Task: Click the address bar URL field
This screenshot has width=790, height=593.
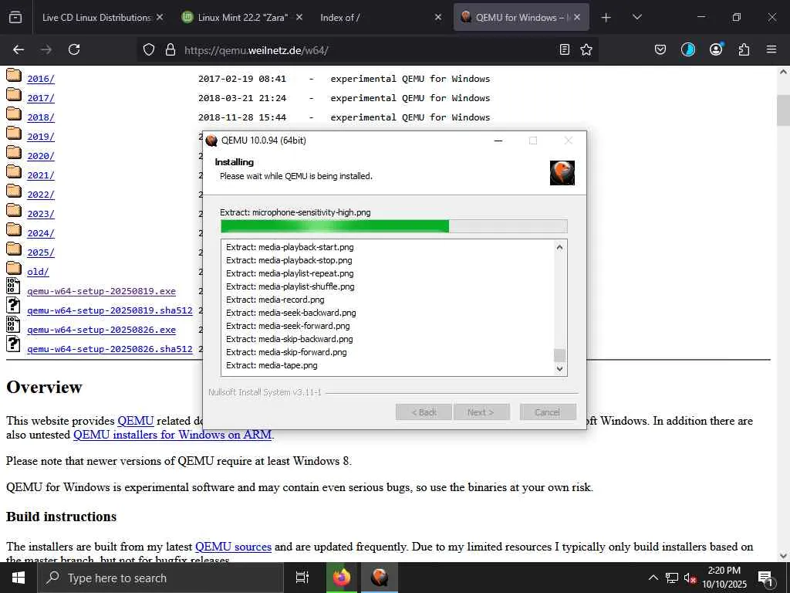Action: pos(368,50)
